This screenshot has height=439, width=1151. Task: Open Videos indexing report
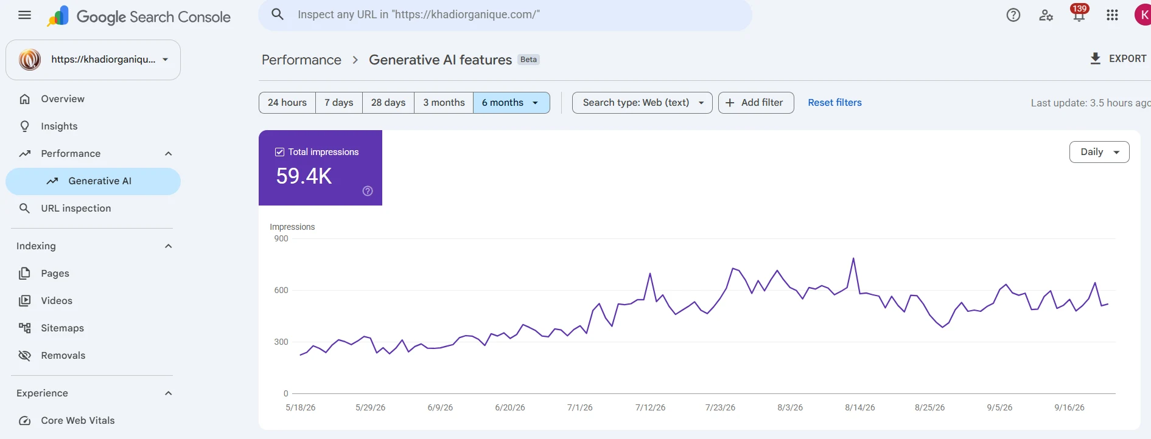click(x=93, y=301)
